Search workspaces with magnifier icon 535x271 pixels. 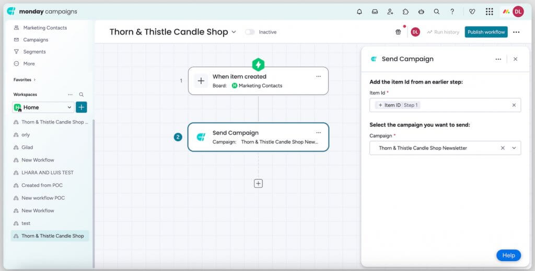click(81, 95)
